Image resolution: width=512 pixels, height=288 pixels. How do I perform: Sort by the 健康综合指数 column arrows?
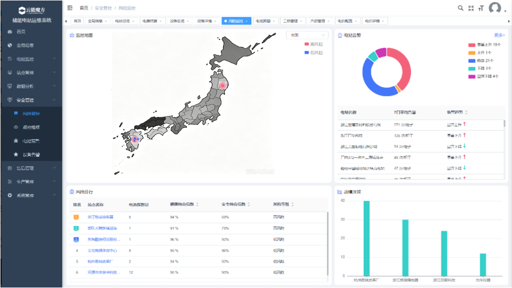click(197, 204)
